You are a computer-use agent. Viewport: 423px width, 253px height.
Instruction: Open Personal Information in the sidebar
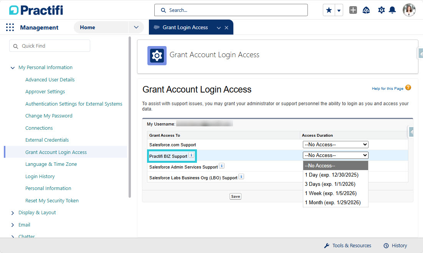[x=48, y=188]
